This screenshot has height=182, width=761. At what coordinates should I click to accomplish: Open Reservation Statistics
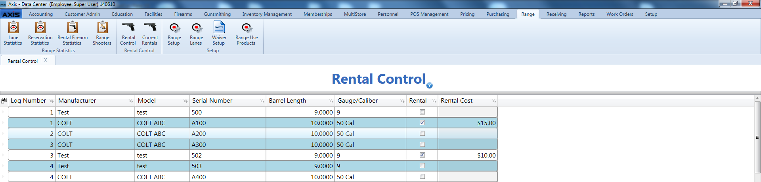click(40, 34)
